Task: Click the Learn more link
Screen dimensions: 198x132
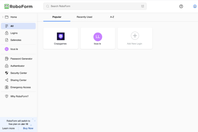Action: coord(8,128)
